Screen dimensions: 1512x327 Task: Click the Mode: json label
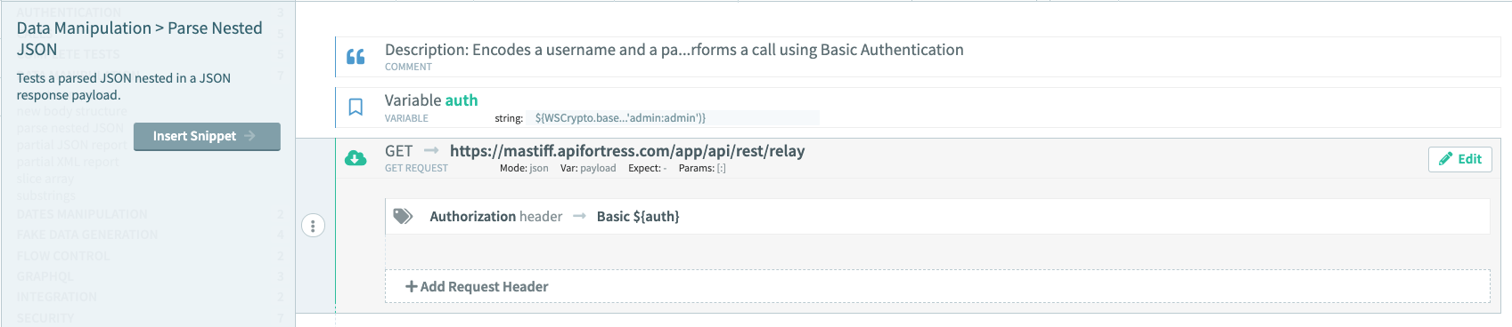[524, 168]
